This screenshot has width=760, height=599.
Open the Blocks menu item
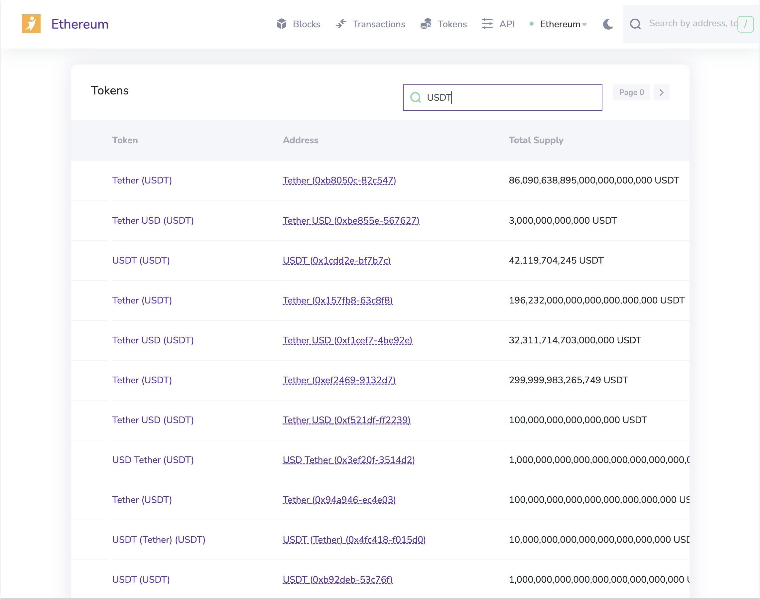click(306, 24)
